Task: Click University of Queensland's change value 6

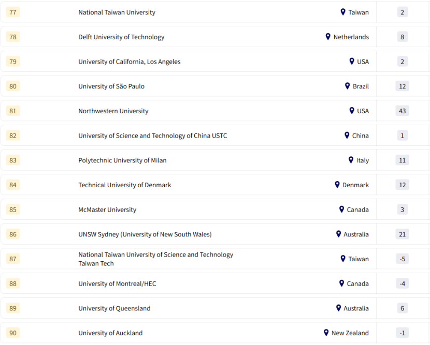Action: pos(402,308)
